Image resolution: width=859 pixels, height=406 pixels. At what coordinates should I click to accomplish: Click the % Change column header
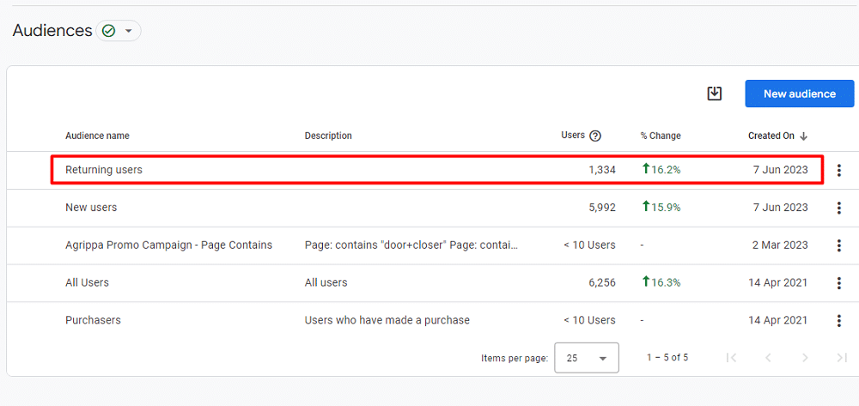tap(660, 136)
